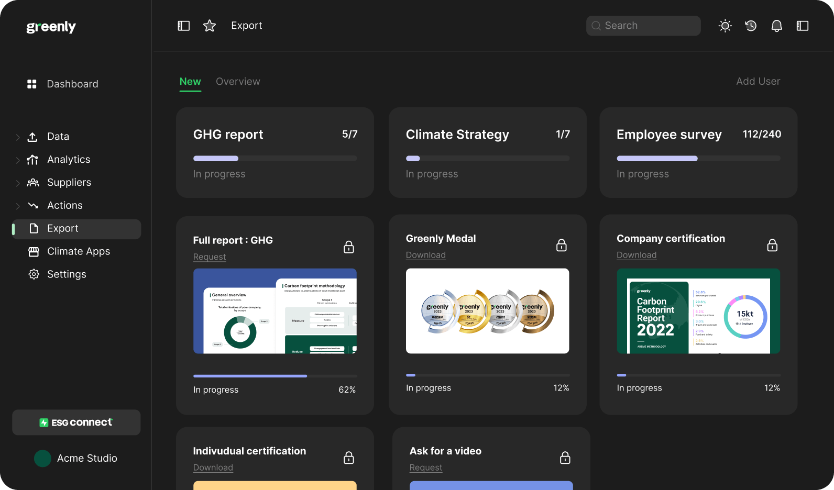The width and height of the screenshot is (834, 490).
Task: Click the Suppliers people icon
Action: 33,182
